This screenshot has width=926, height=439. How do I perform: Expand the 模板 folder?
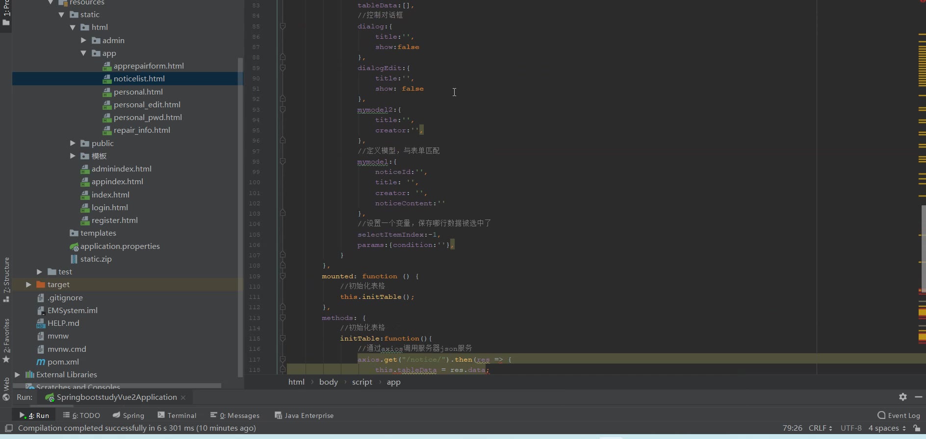[x=73, y=156]
